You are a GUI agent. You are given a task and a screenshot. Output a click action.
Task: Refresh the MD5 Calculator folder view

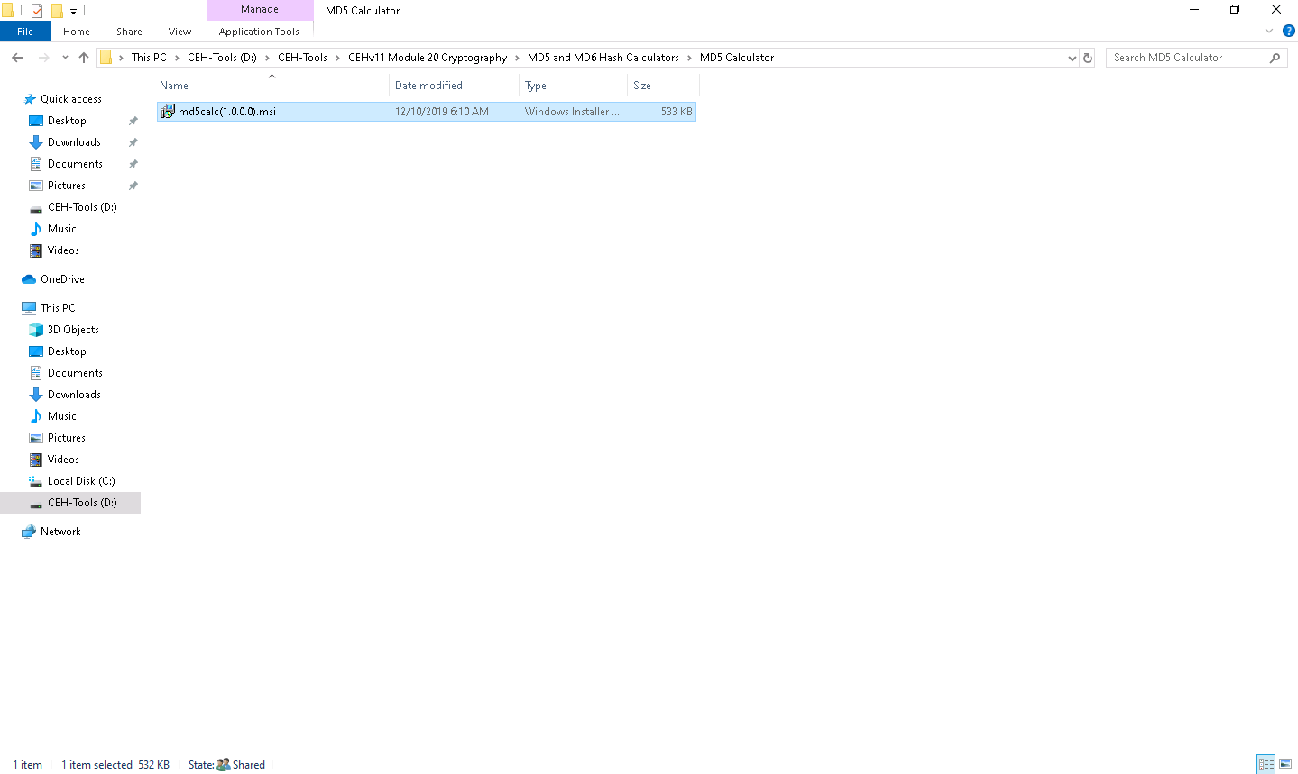[1088, 58]
